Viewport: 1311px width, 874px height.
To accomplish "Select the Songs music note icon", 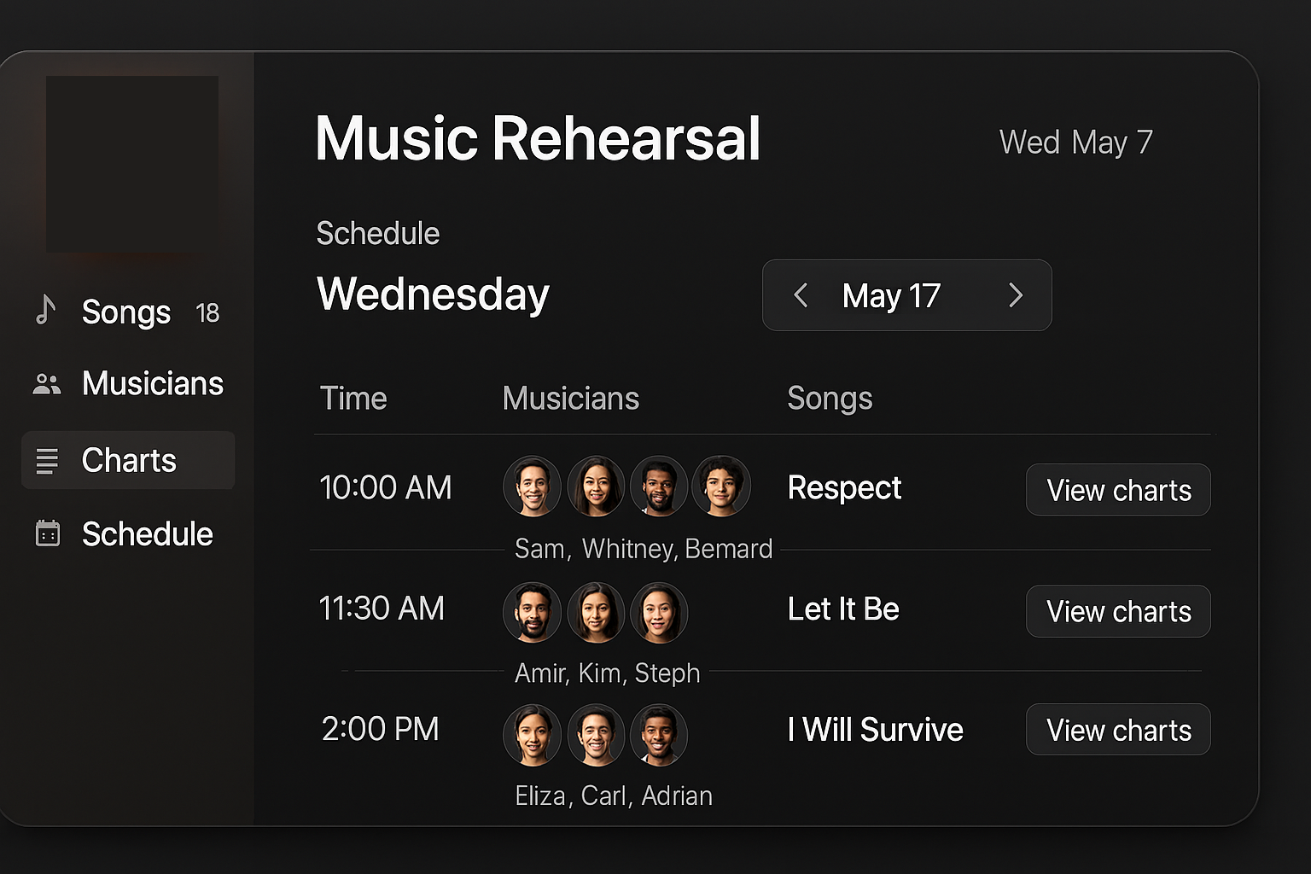I will [x=45, y=312].
